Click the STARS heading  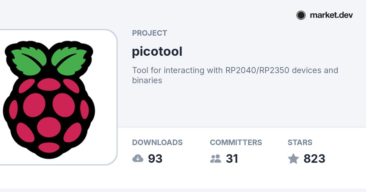pos(300,142)
